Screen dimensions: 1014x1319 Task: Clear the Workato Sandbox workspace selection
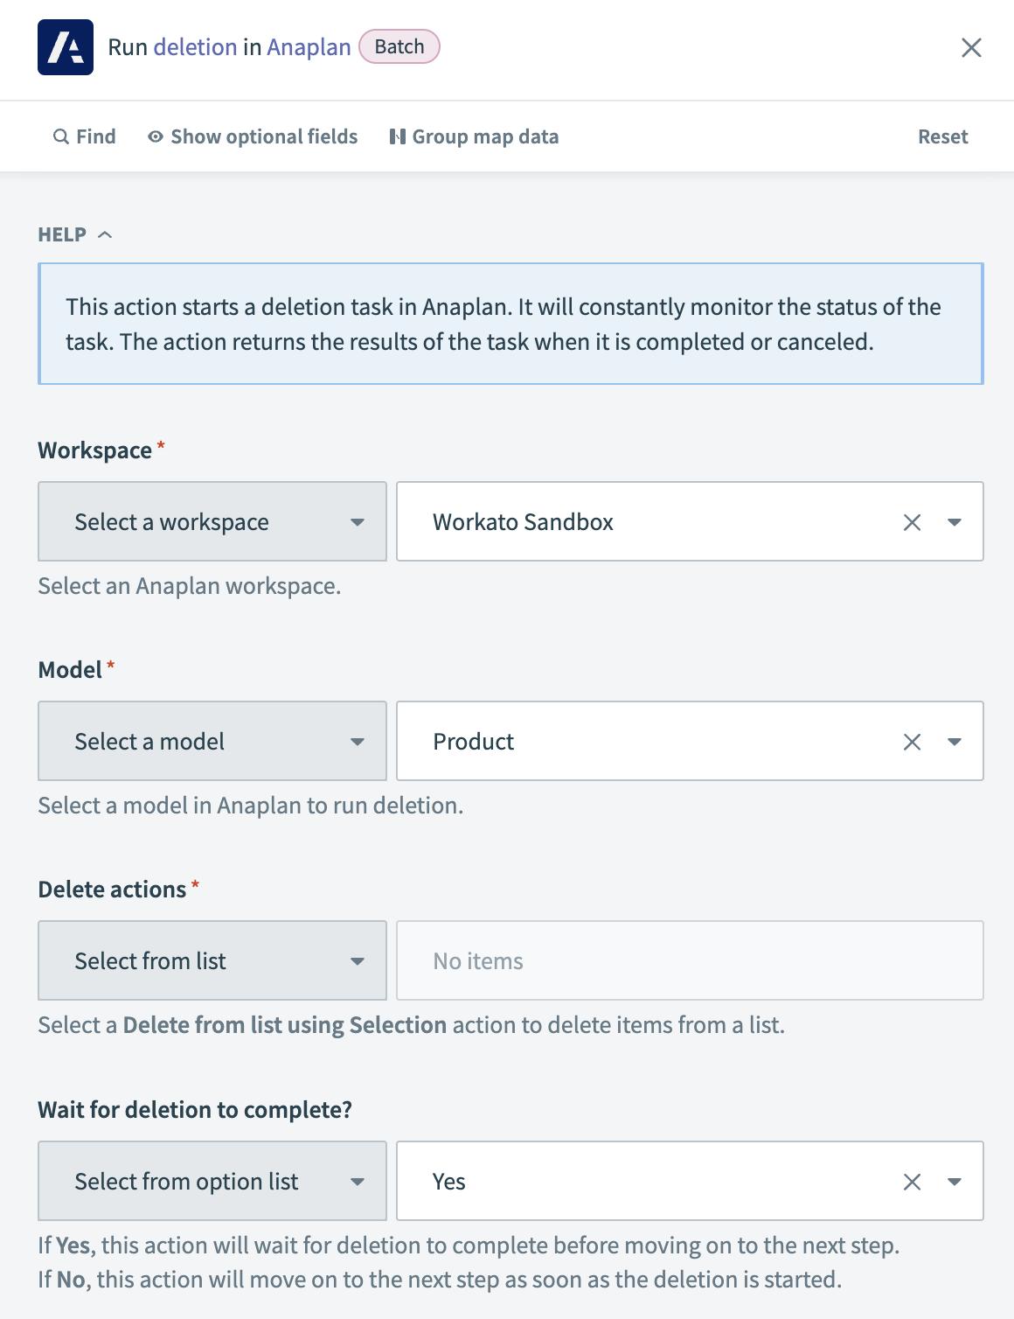(913, 521)
